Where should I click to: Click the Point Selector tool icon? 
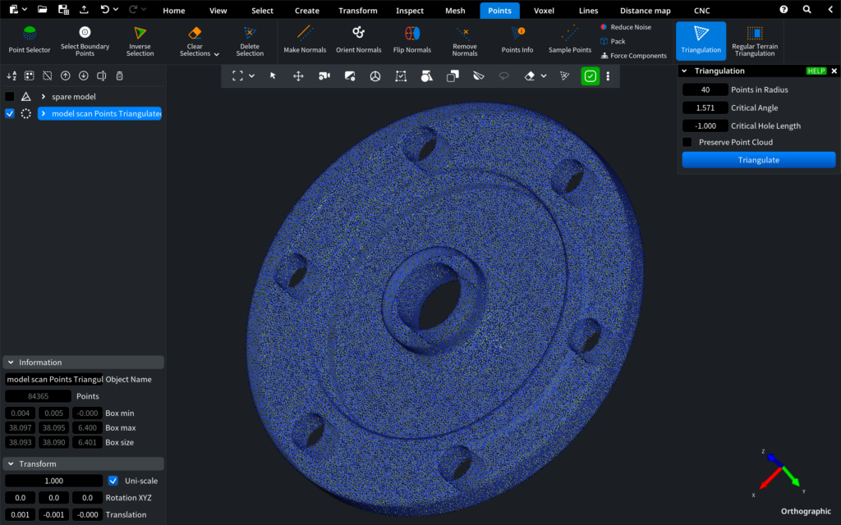point(30,34)
